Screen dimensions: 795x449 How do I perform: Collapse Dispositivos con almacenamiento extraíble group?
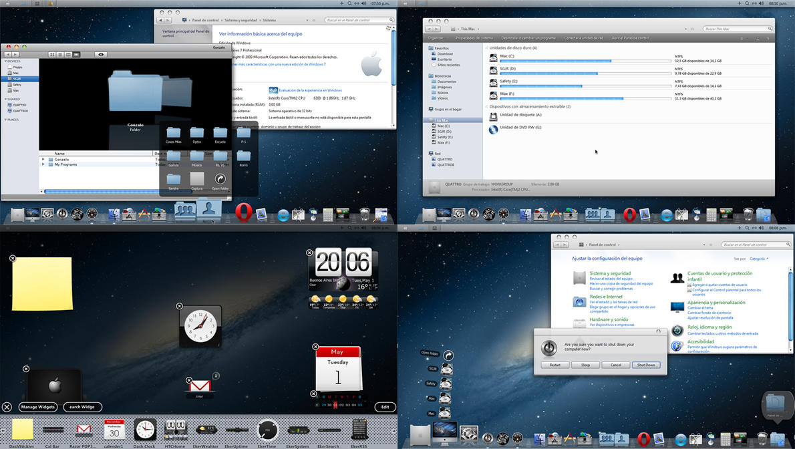(487, 106)
